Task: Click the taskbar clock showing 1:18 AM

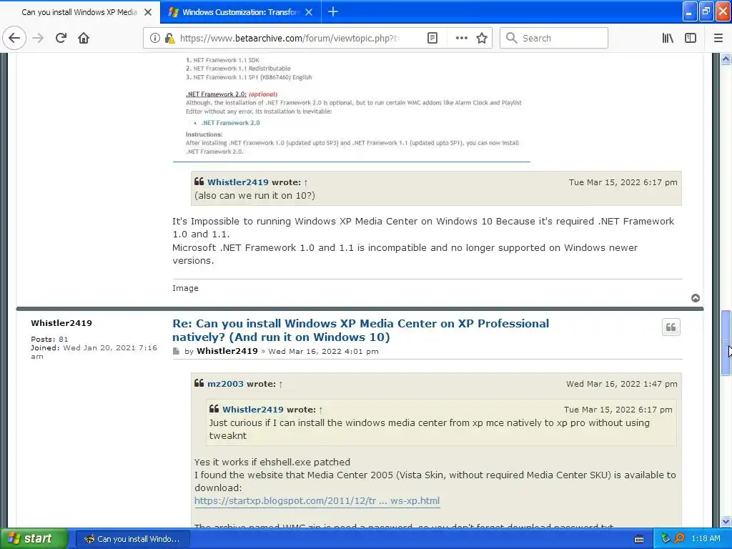Action: pyautogui.click(x=706, y=539)
